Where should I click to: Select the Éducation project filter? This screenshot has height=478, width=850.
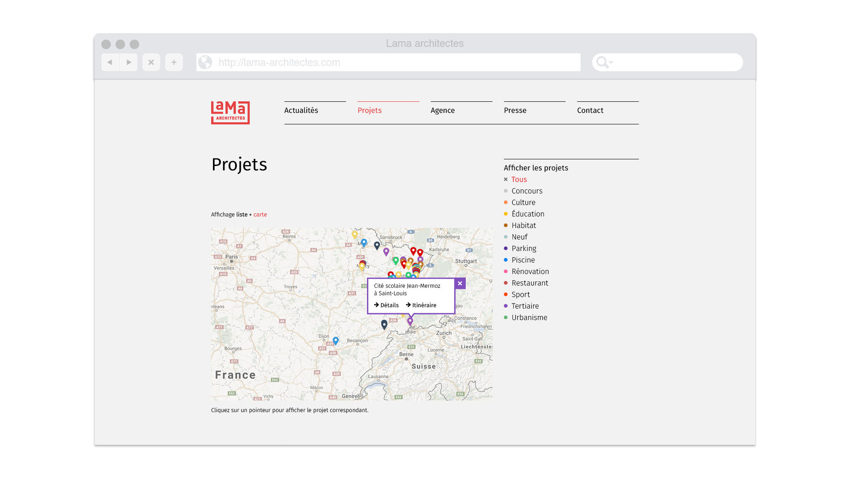pos(528,214)
